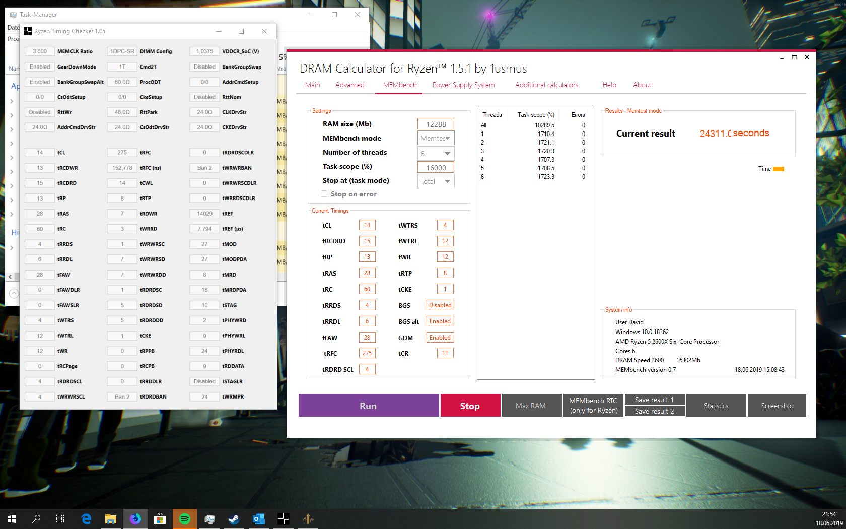Click Save result 1
This screenshot has height=529, width=846.
[x=655, y=400]
